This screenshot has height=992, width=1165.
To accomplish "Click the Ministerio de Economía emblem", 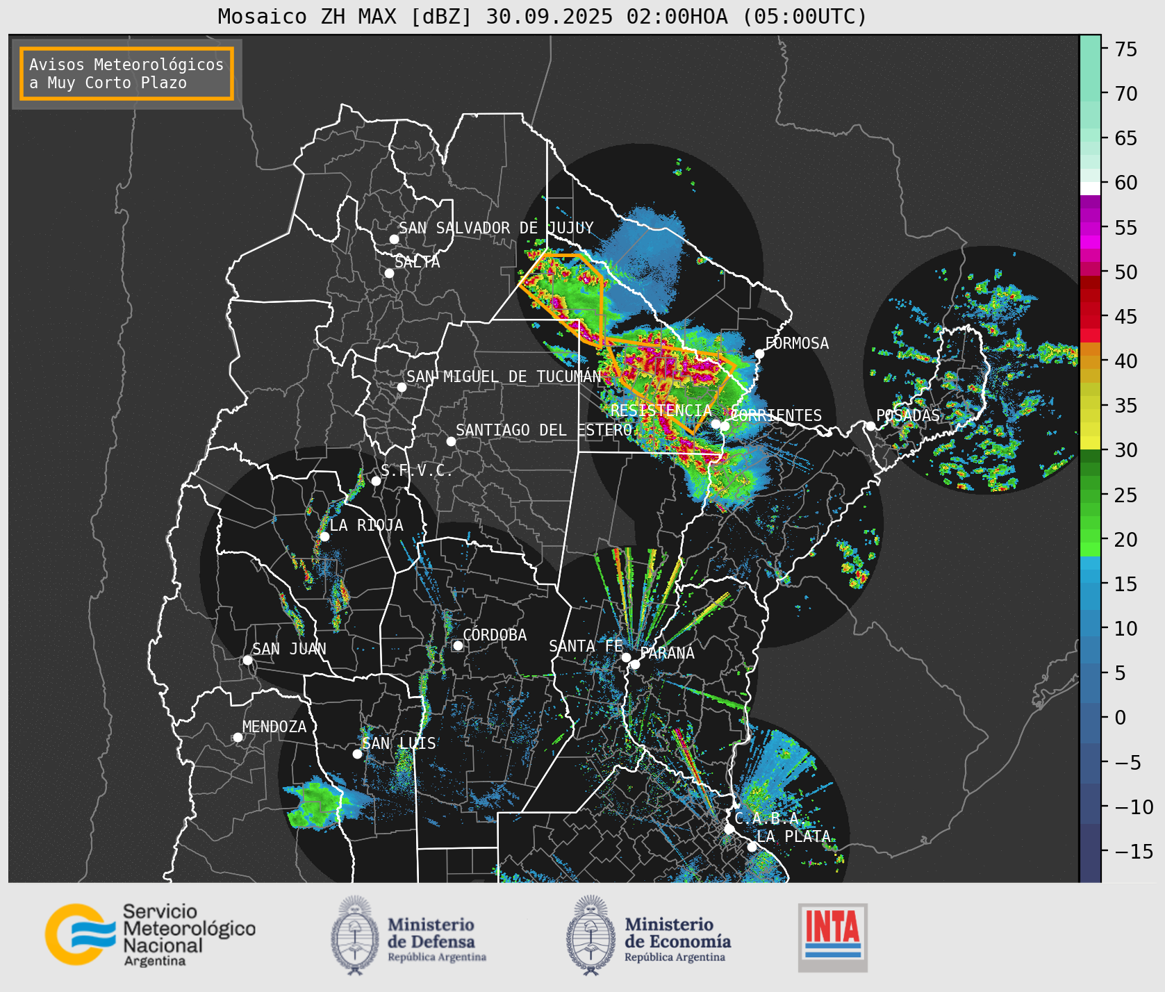I will 591,935.
